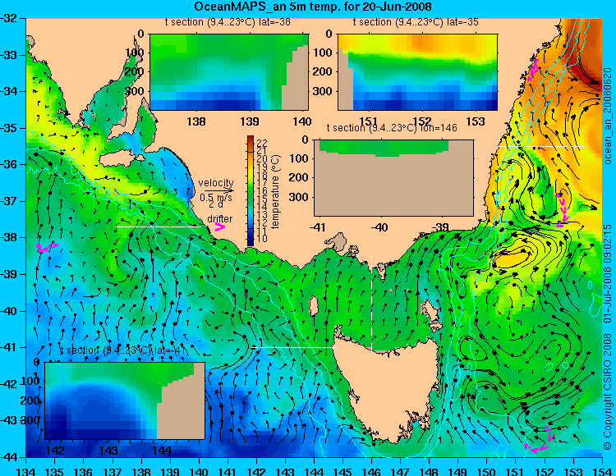Click the velocity scale arrow in the legend

click(x=218, y=190)
